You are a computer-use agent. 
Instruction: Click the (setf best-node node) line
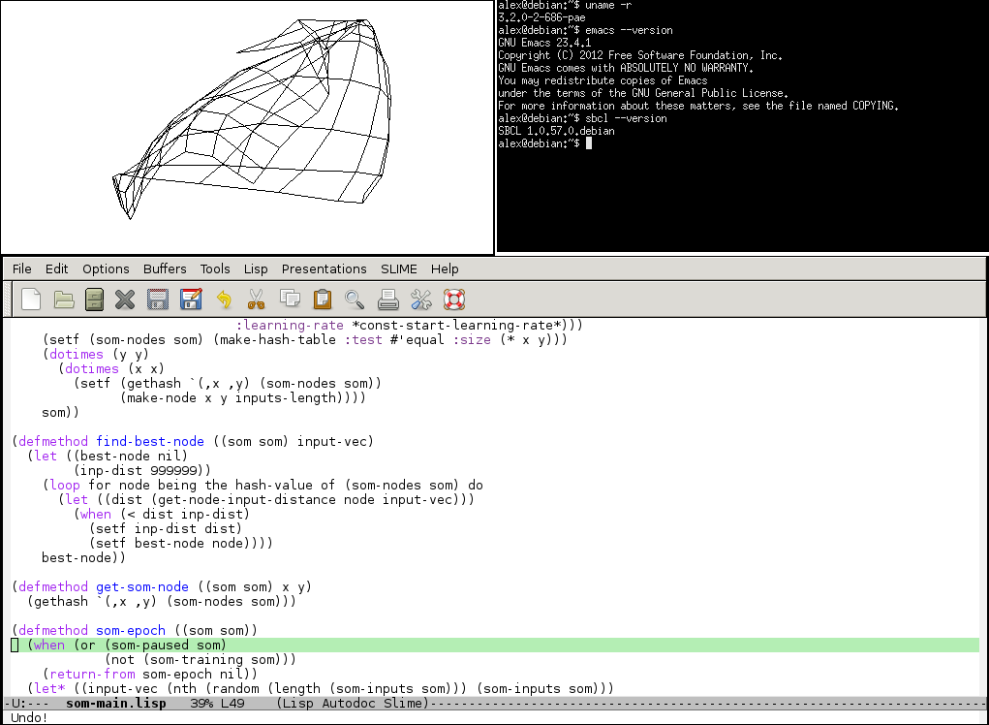coord(181,543)
